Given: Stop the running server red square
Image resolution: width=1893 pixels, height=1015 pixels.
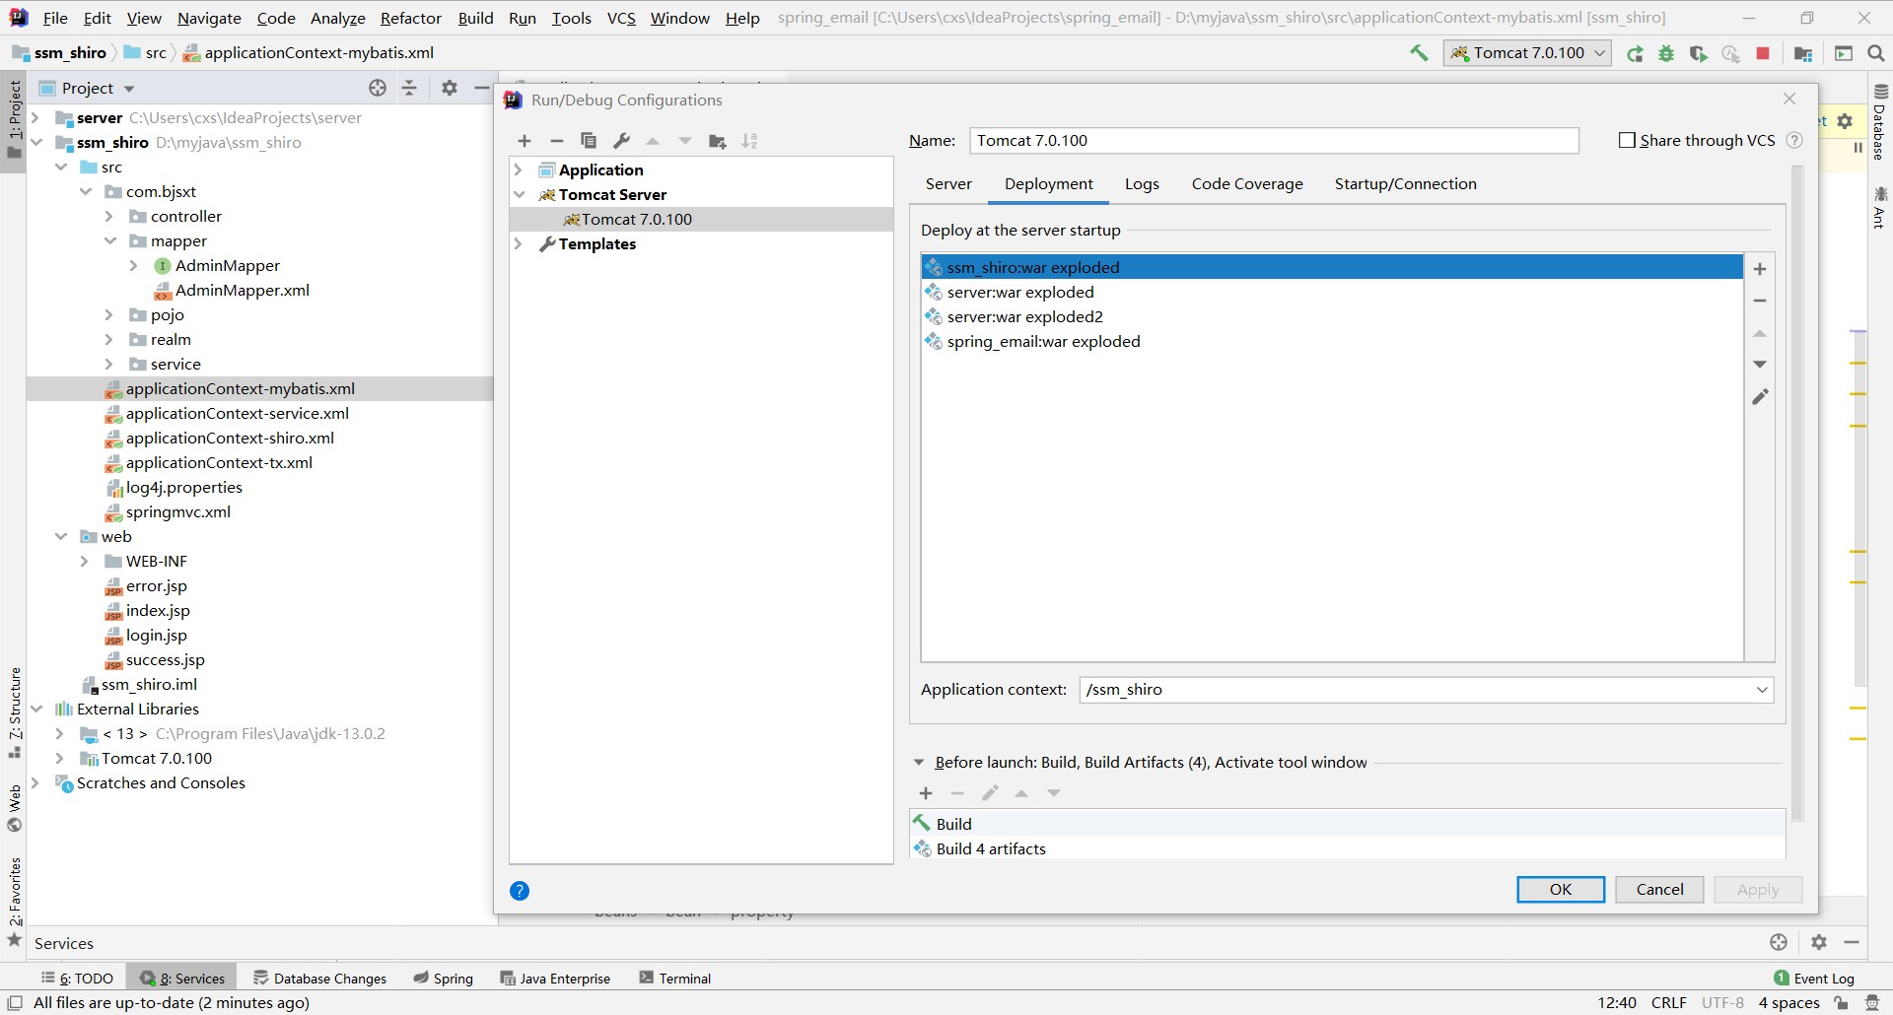Looking at the screenshot, I should 1763,53.
